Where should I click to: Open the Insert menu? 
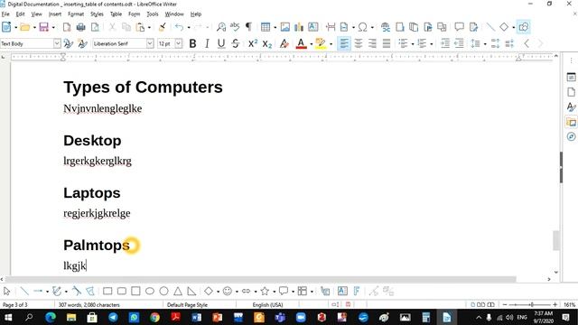coord(55,14)
